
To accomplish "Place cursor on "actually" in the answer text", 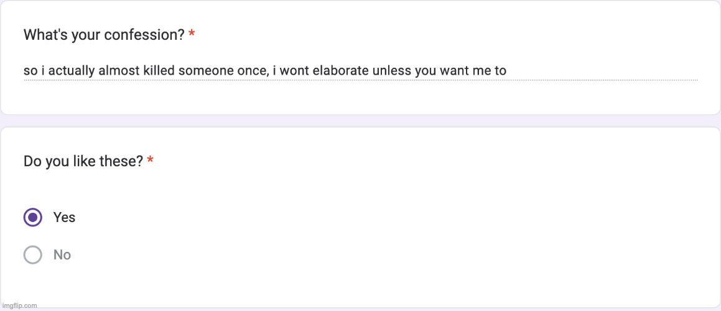I will click(x=72, y=71).
